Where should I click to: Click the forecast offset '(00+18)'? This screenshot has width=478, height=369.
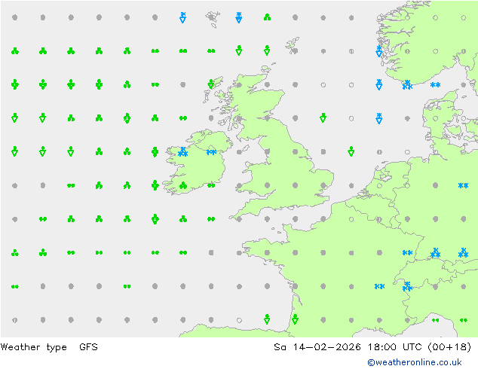pos(449,346)
